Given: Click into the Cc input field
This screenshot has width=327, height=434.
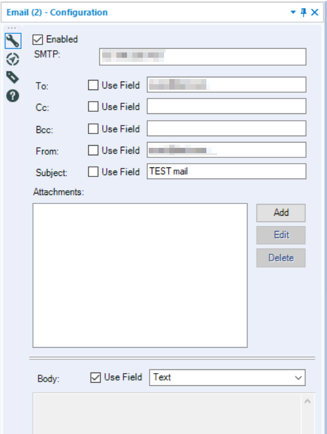Looking at the screenshot, I should [226, 106].
